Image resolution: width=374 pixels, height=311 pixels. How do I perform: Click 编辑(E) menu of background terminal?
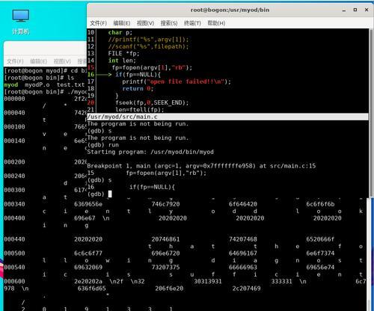(39, 61)
